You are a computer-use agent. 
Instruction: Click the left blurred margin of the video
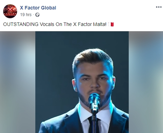[18, 82]
